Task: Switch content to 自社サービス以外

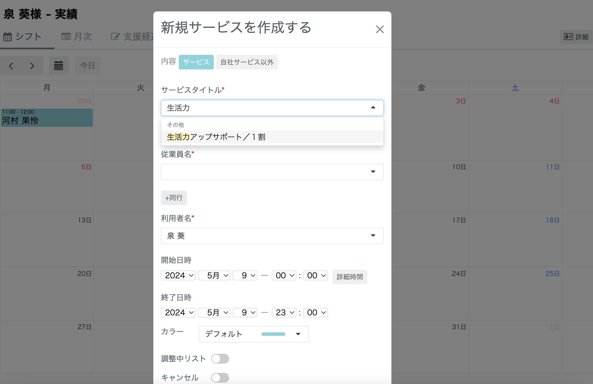Action: tap(247, 62)
